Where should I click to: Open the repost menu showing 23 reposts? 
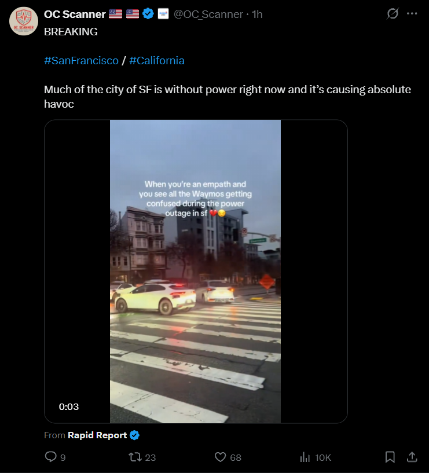[x=135, y=457]
